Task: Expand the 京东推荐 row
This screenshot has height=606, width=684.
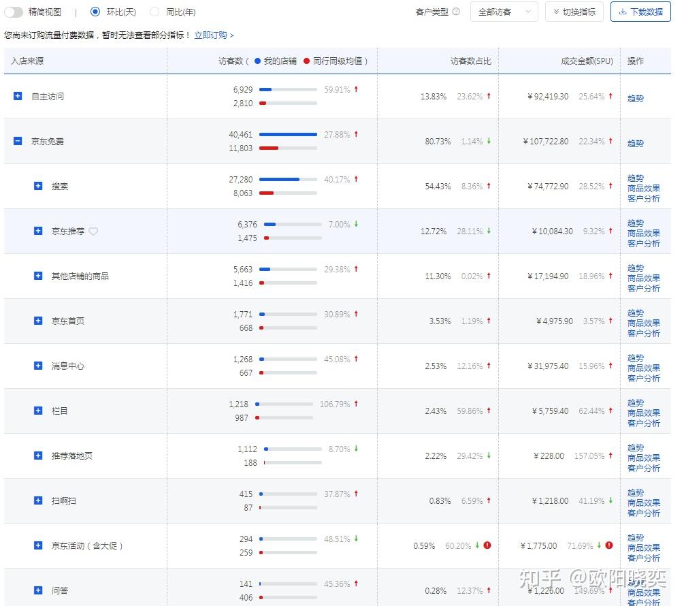Action: pyautogui.click(x=38, y=231)
